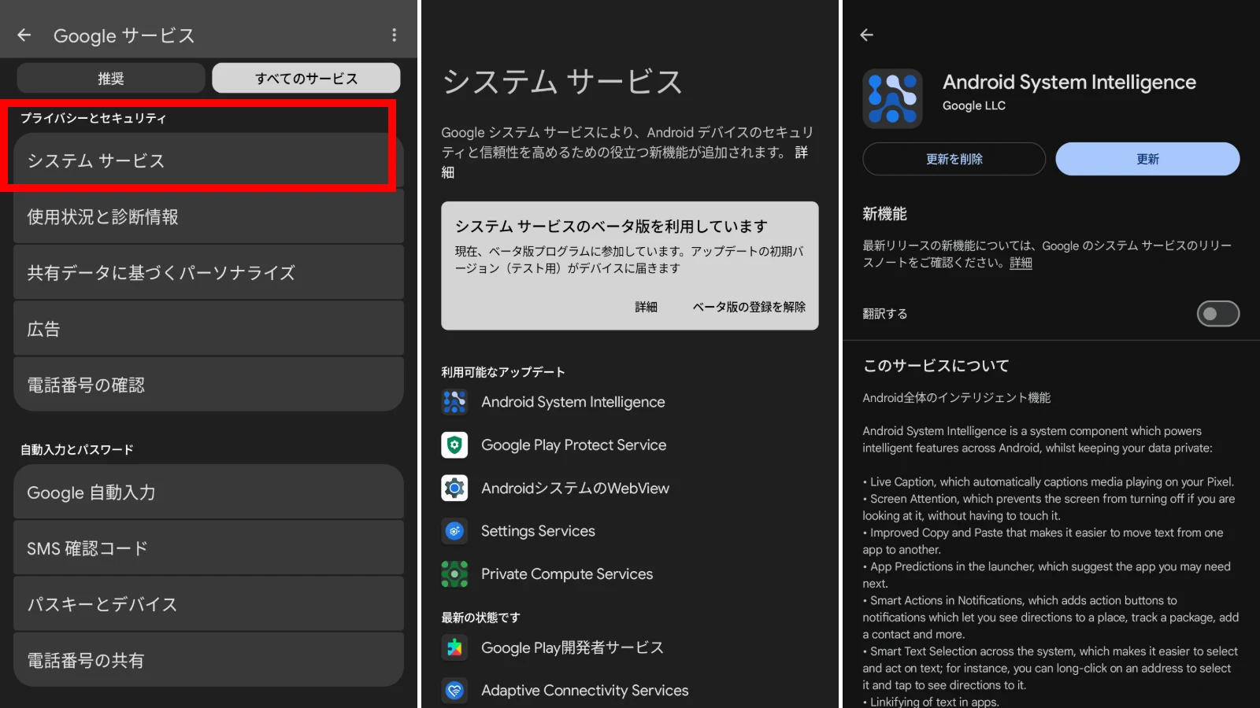Screen dimensions: 1260x708
Task: Tap the このサービスについて heading
Action: click(936, 366)
